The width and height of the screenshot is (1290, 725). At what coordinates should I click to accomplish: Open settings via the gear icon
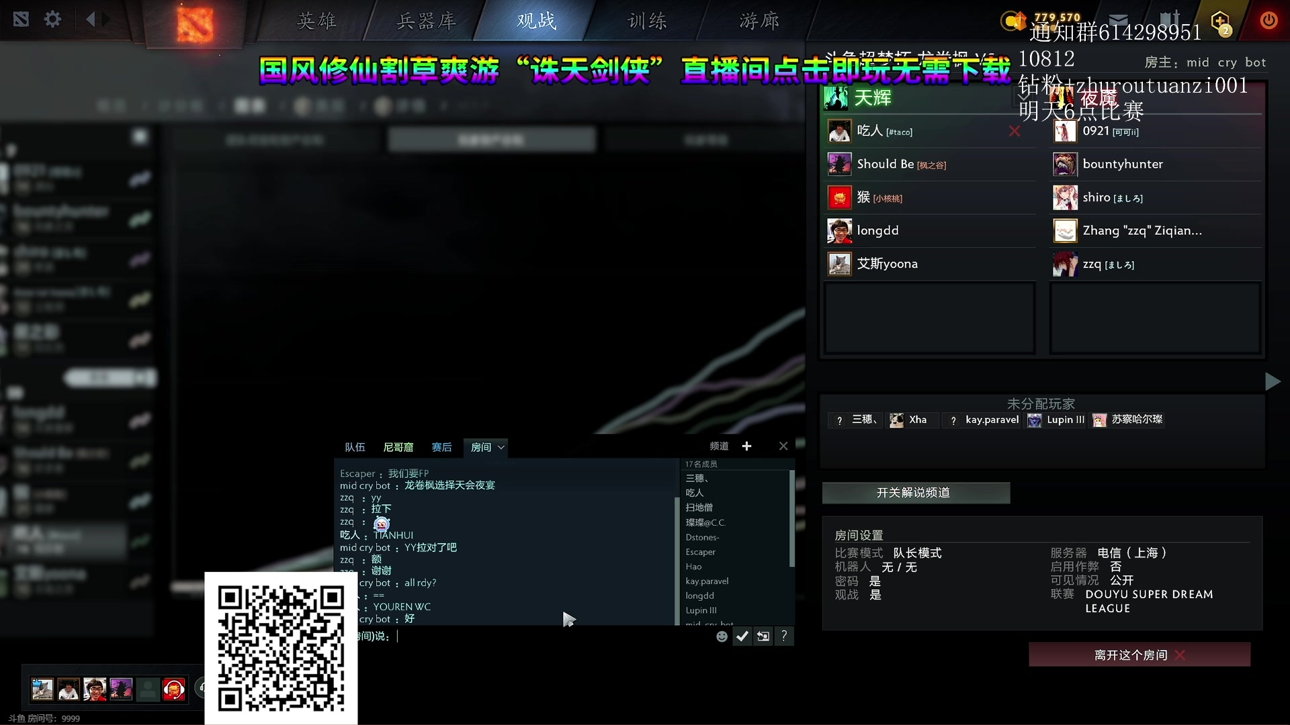click(x=53, y=19)
